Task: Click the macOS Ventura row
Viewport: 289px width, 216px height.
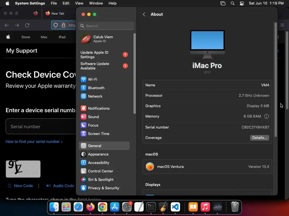Action: click(207, 166)
